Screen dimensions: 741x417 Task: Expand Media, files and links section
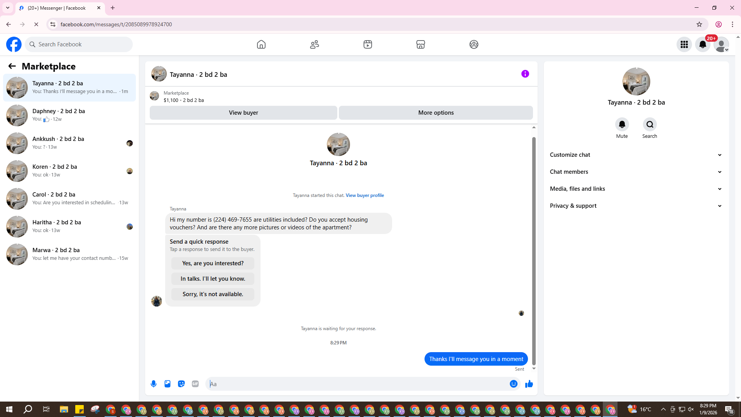pos(636,189)
